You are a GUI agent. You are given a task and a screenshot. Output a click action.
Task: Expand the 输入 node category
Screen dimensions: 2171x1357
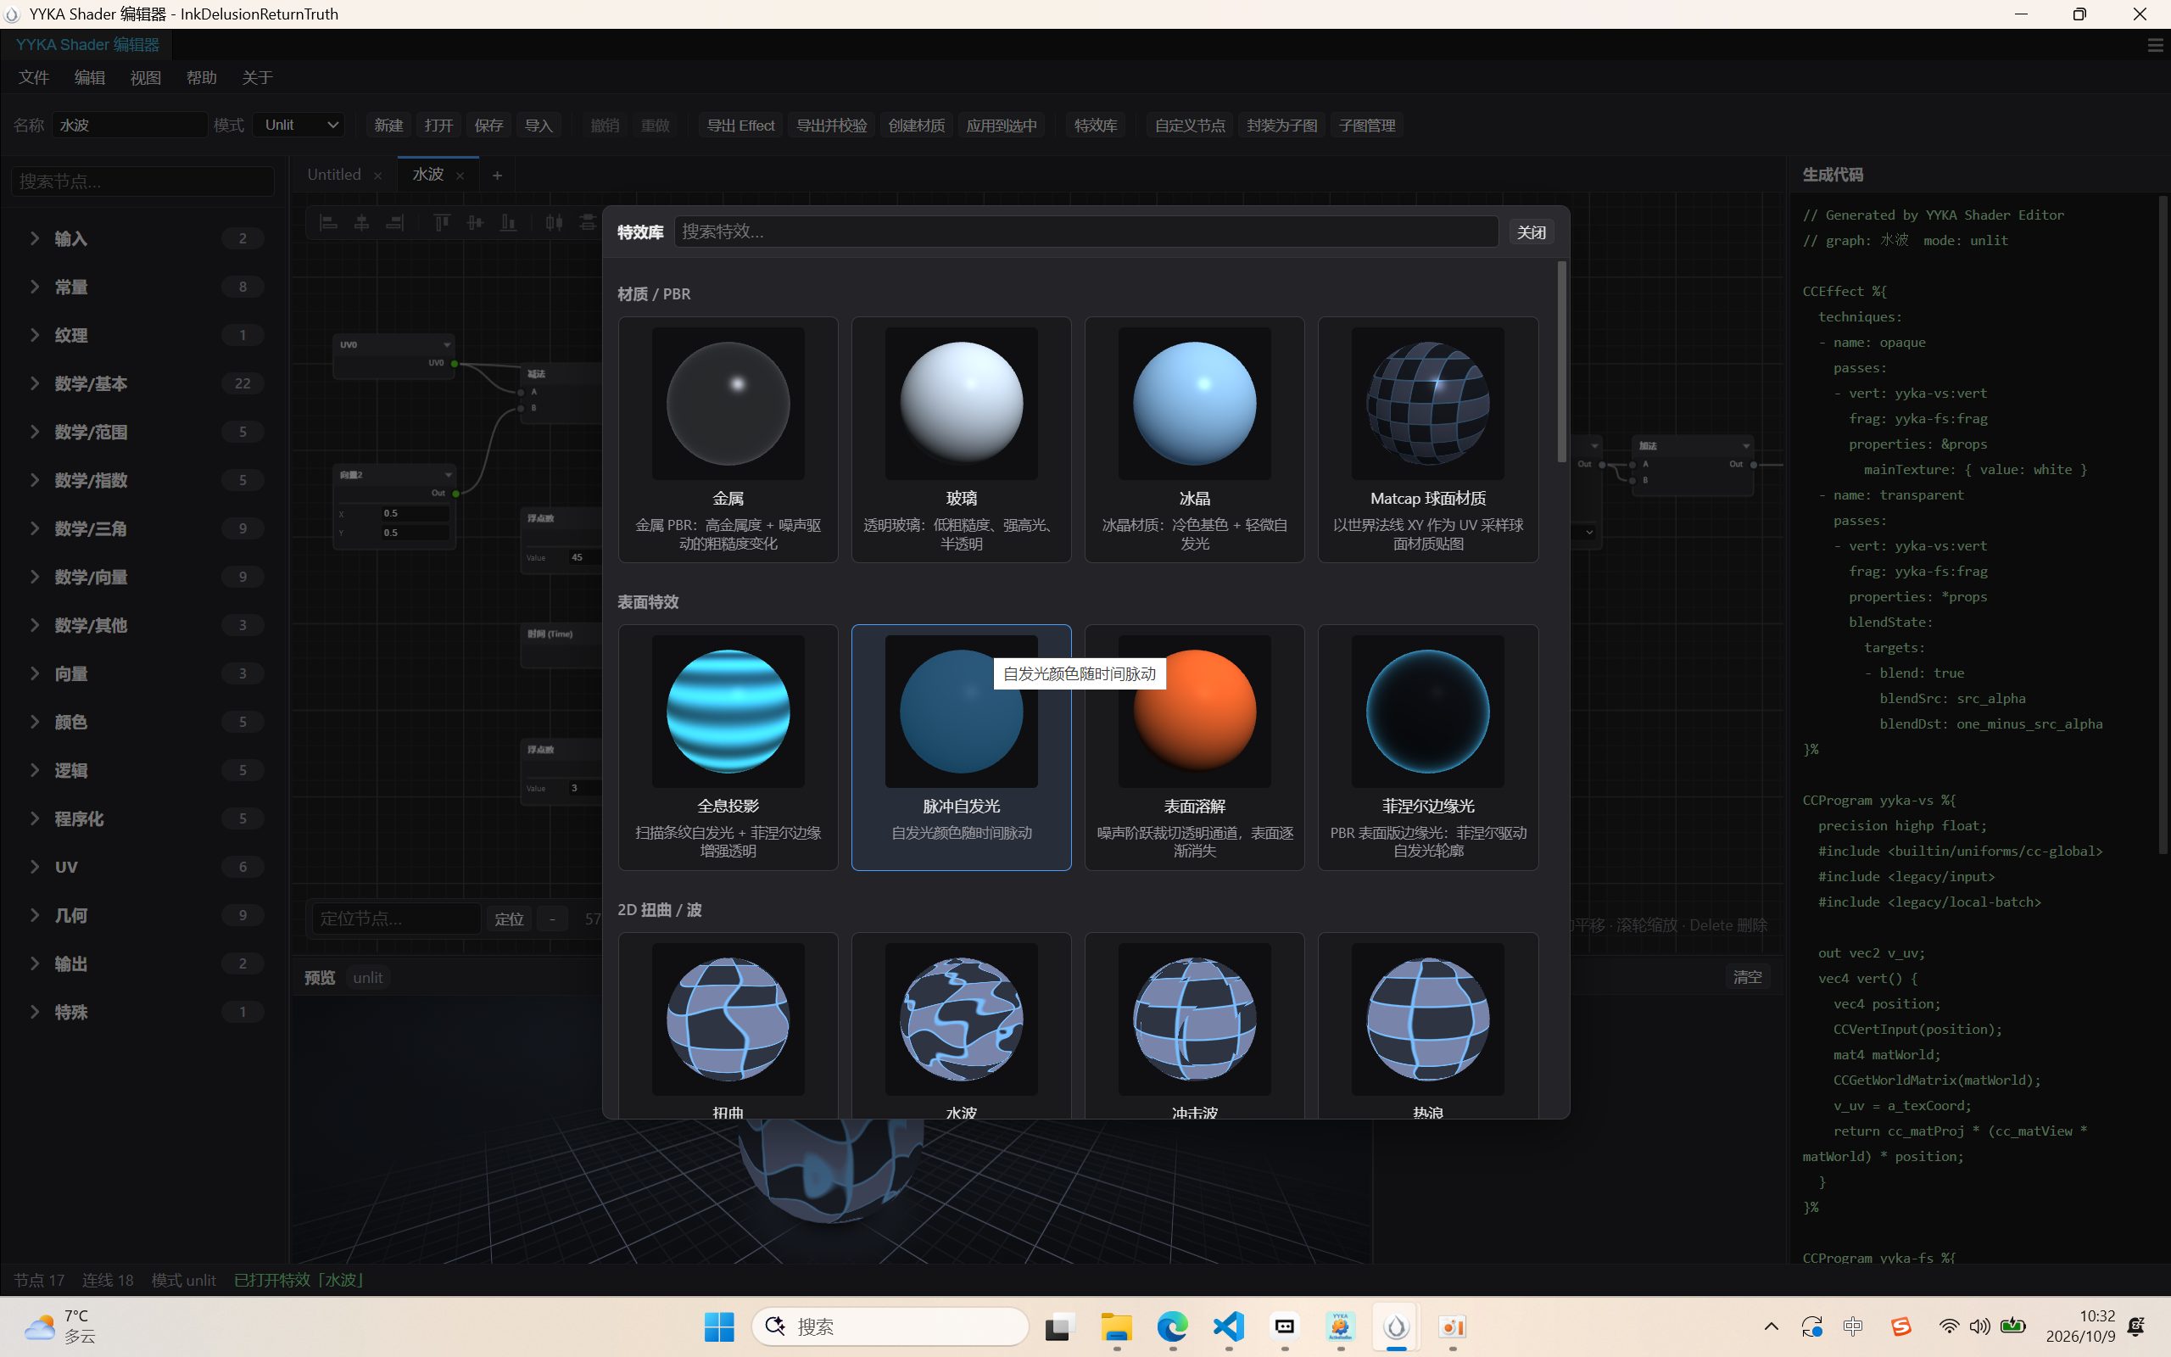pyautogui.click(x=143, y=238)
